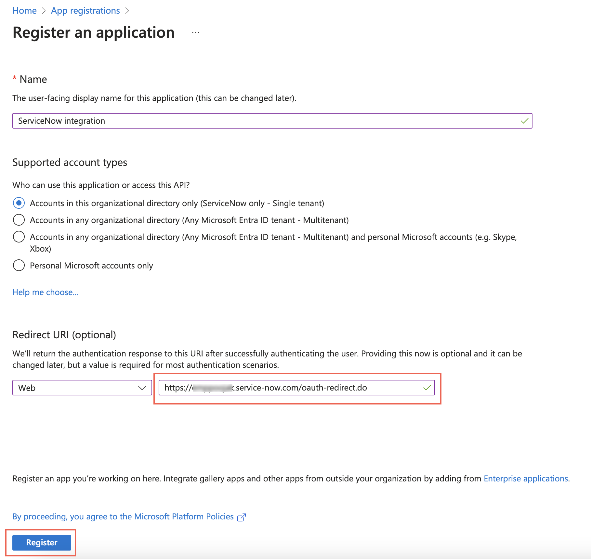Expand the Web platform dropdown
The image size is (591, 559).
82,388
